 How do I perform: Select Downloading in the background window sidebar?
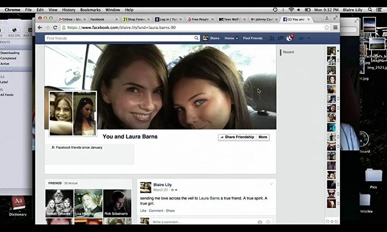[10, 53]
